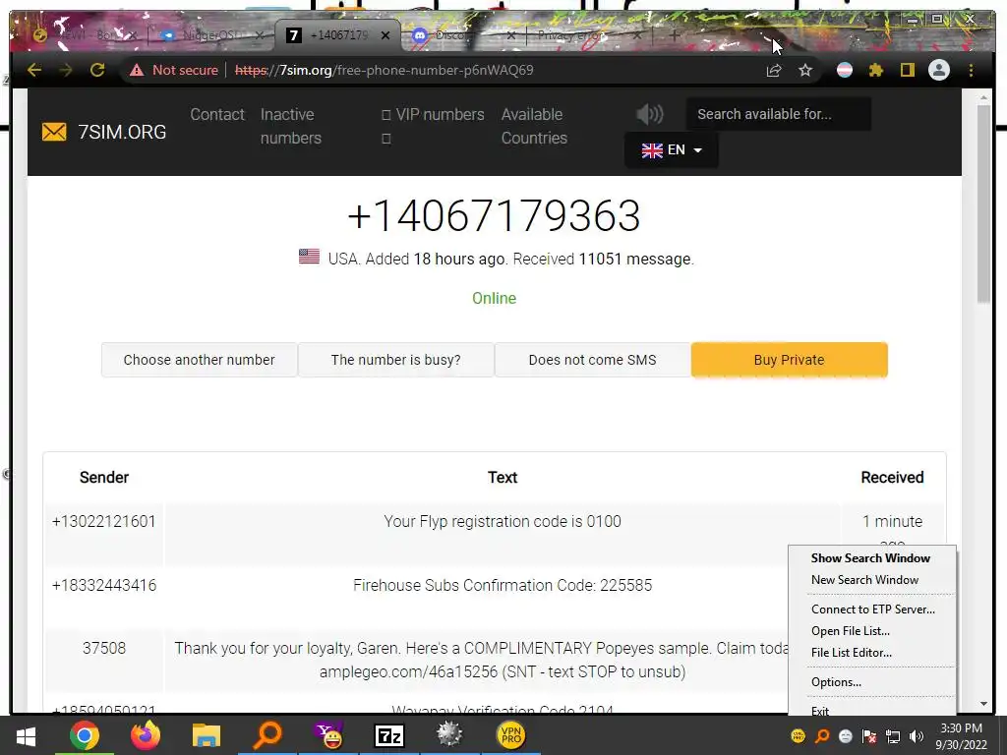The width and height of the screenshot is (1007, 755).
Task: Open the EN language dropdown
Action: click(x=671, y=150)
